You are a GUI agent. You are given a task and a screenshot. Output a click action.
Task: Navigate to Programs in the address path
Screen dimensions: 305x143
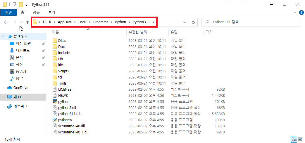point(101,22)
